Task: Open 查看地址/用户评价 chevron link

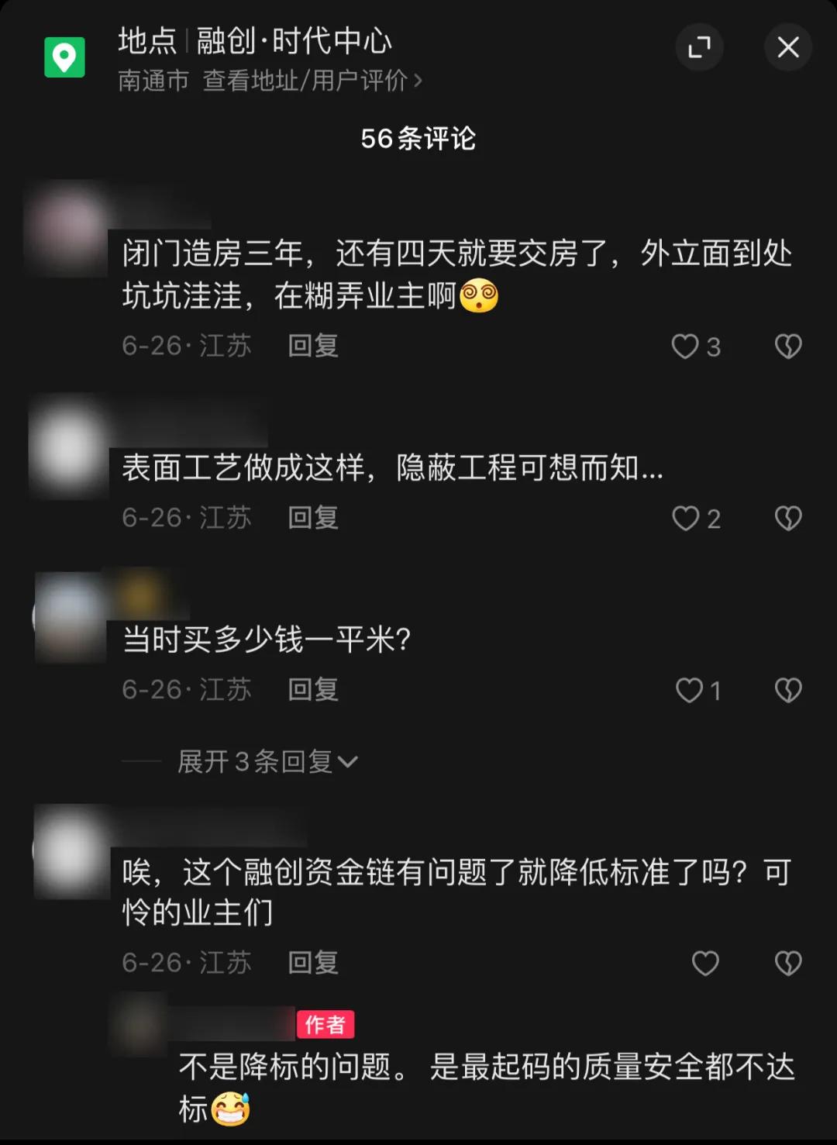Action: pos(312,80)
